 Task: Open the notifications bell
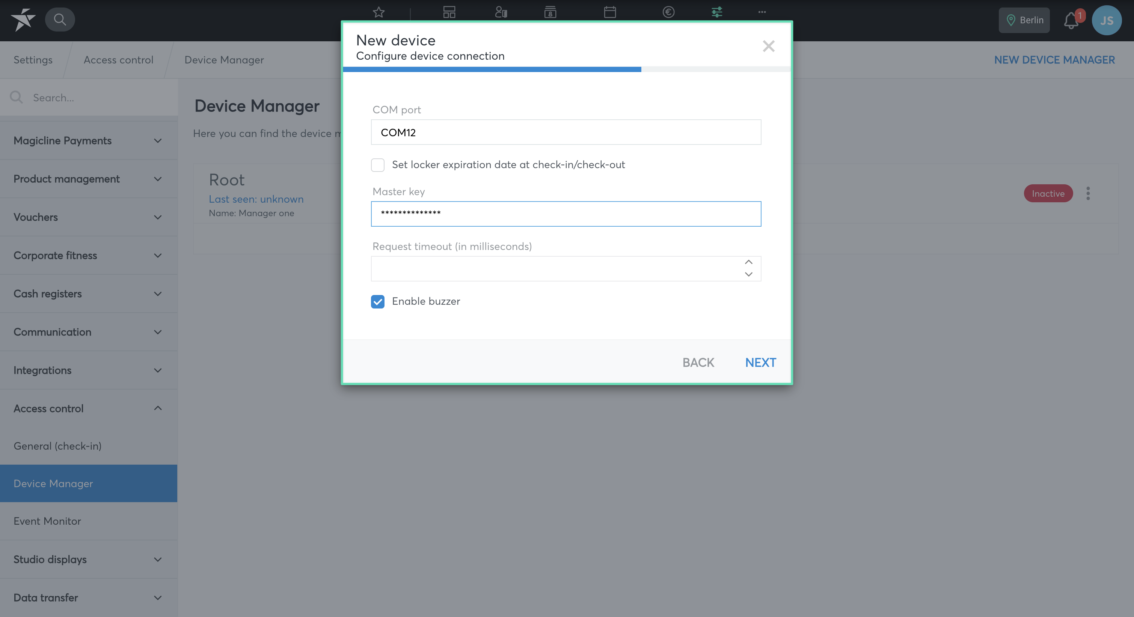(x=1071, y=20)
